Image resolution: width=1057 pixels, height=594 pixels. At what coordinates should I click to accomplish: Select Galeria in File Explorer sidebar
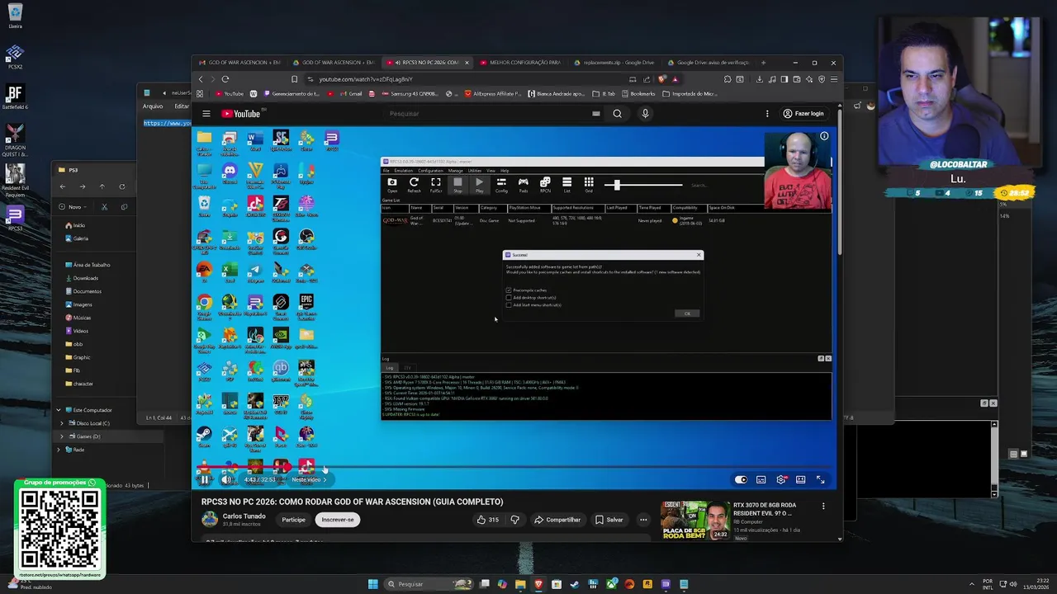point(76,238)
